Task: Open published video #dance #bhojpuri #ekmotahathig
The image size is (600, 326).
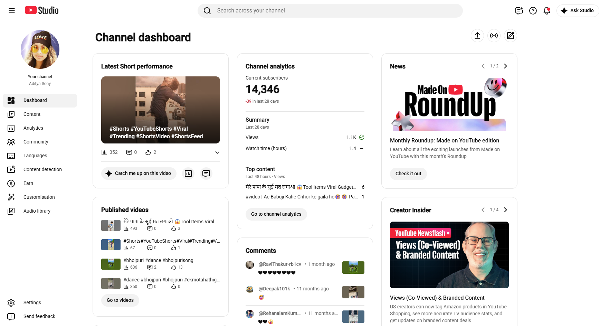Action: click(x=172, y=280)
